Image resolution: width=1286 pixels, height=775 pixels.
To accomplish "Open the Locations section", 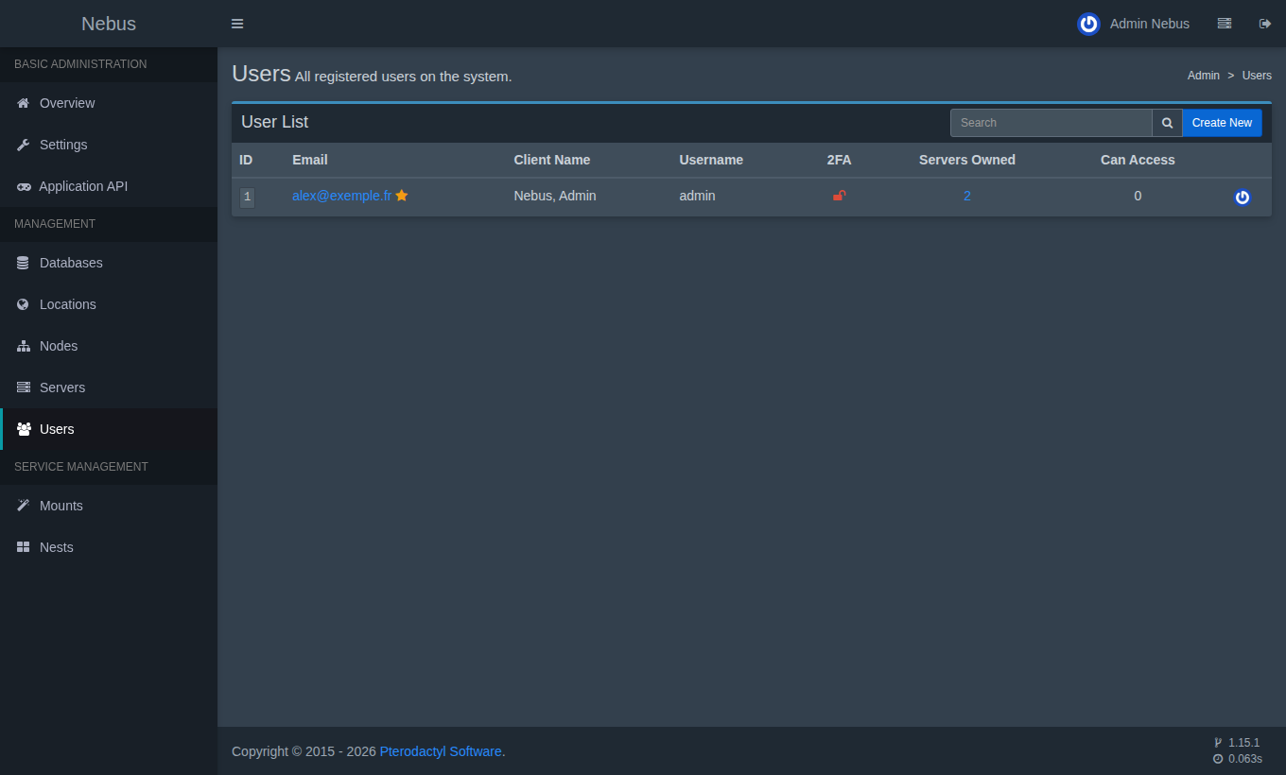I will 109,304.
